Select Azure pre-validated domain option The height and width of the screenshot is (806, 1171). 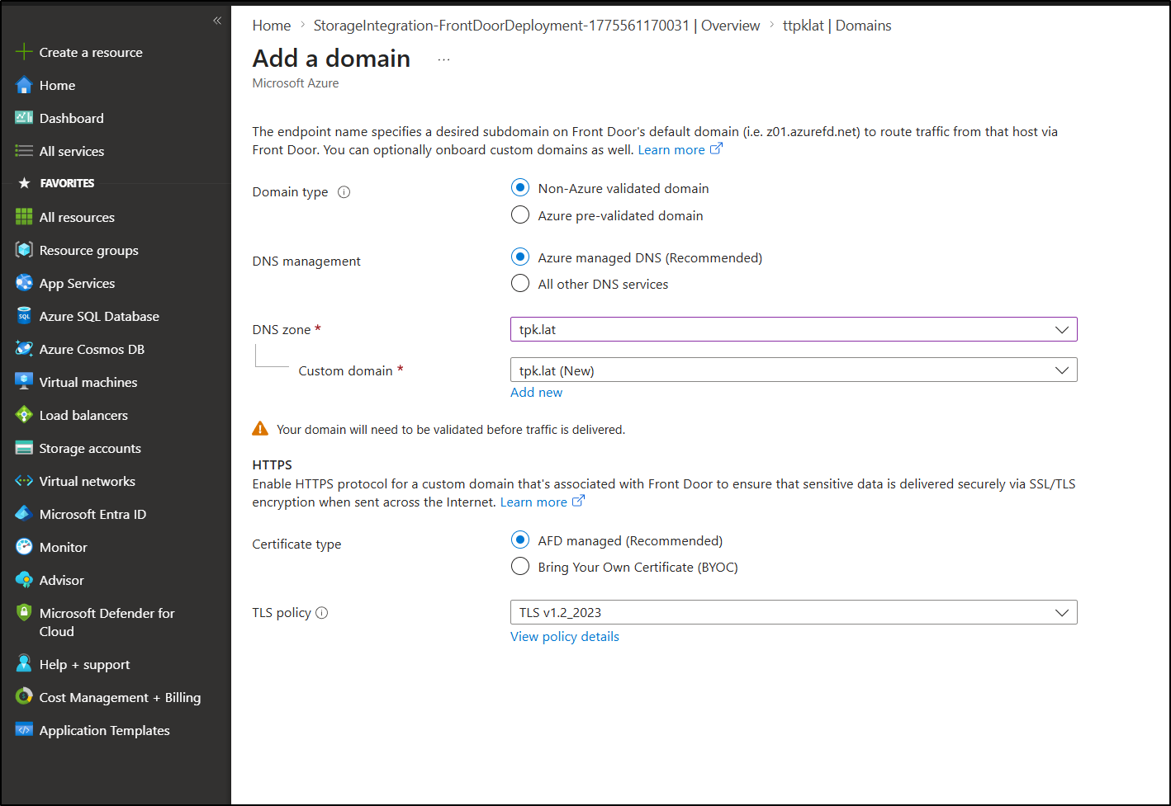pos(520,215)
